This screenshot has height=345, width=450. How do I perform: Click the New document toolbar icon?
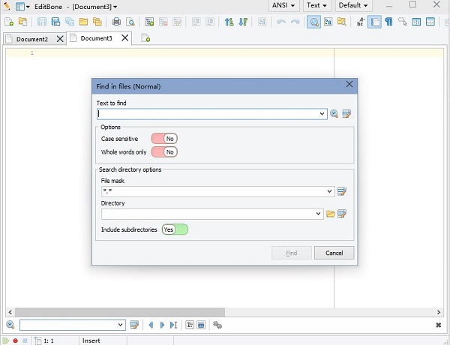(9, 22)
